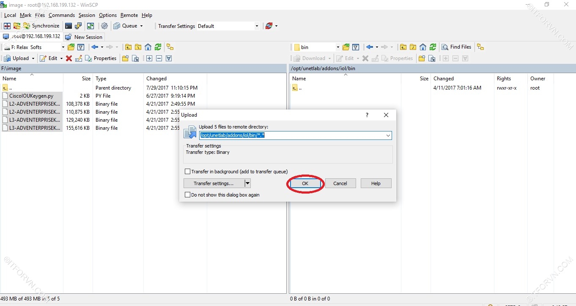Screen dimensions: 576x306
Task: Check Do not show this dialog box again
Action: click(188, 195)
